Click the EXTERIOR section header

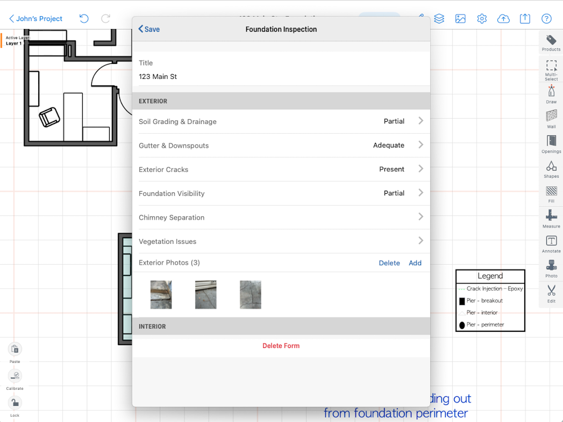coord(281,101)
